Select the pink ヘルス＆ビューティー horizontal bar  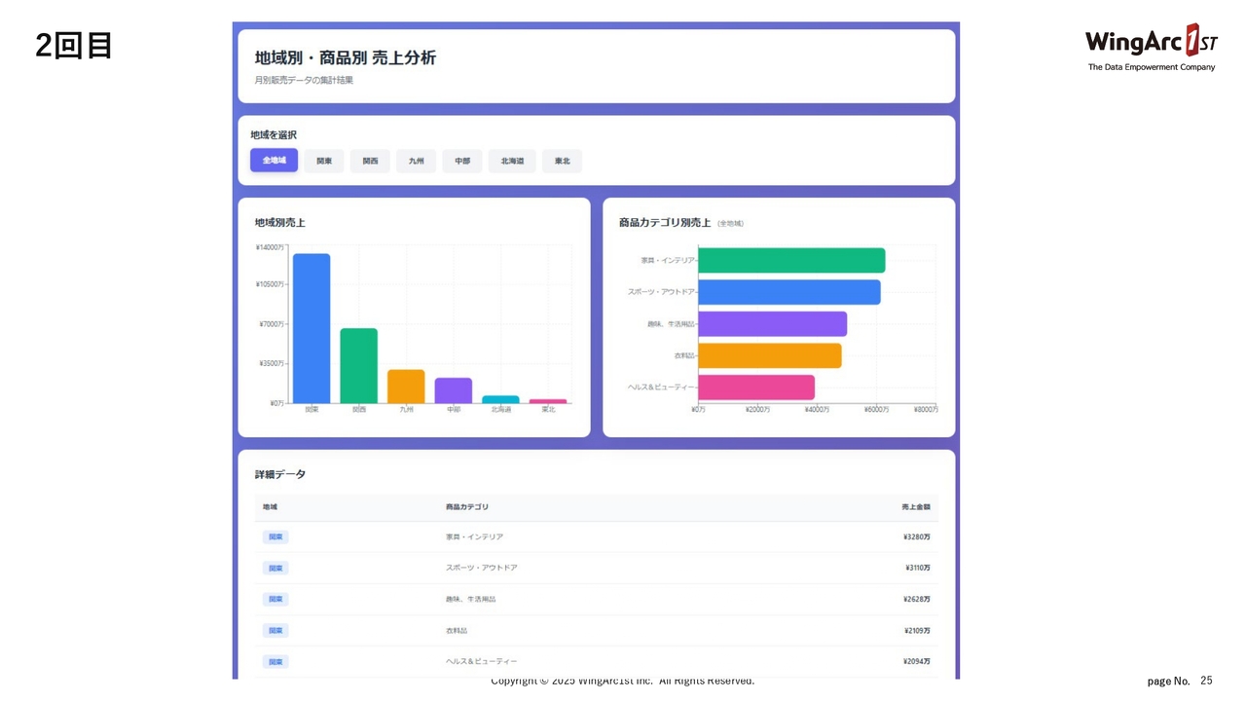755,387
